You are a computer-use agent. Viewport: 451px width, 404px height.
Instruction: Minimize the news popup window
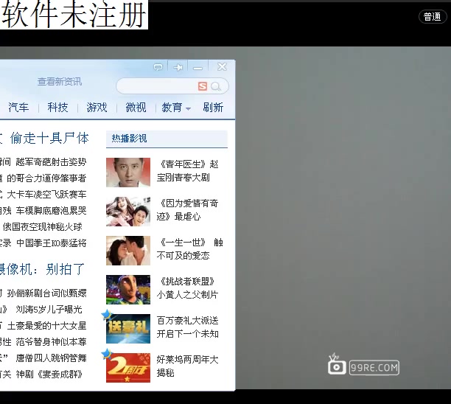coord(197,68)
